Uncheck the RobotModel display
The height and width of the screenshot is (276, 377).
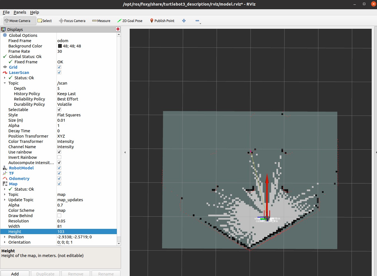(x=59, y=168)
